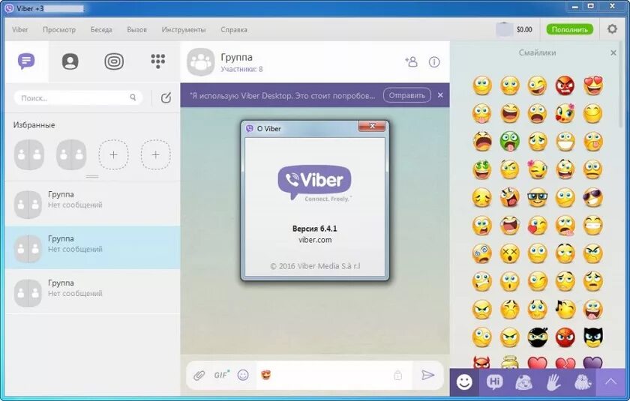Click Участники: 8 label
The height and width of the screenshot is (401, 630).
click(x=241, y=69)
